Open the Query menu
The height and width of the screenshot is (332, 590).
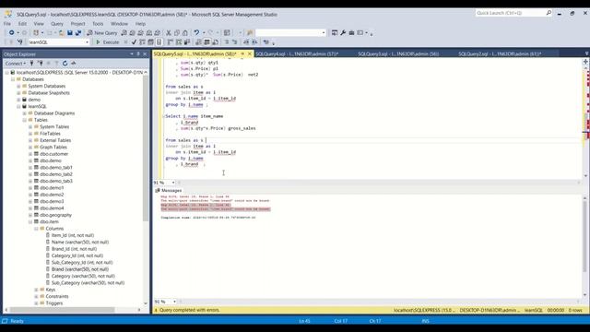[57, 24]
